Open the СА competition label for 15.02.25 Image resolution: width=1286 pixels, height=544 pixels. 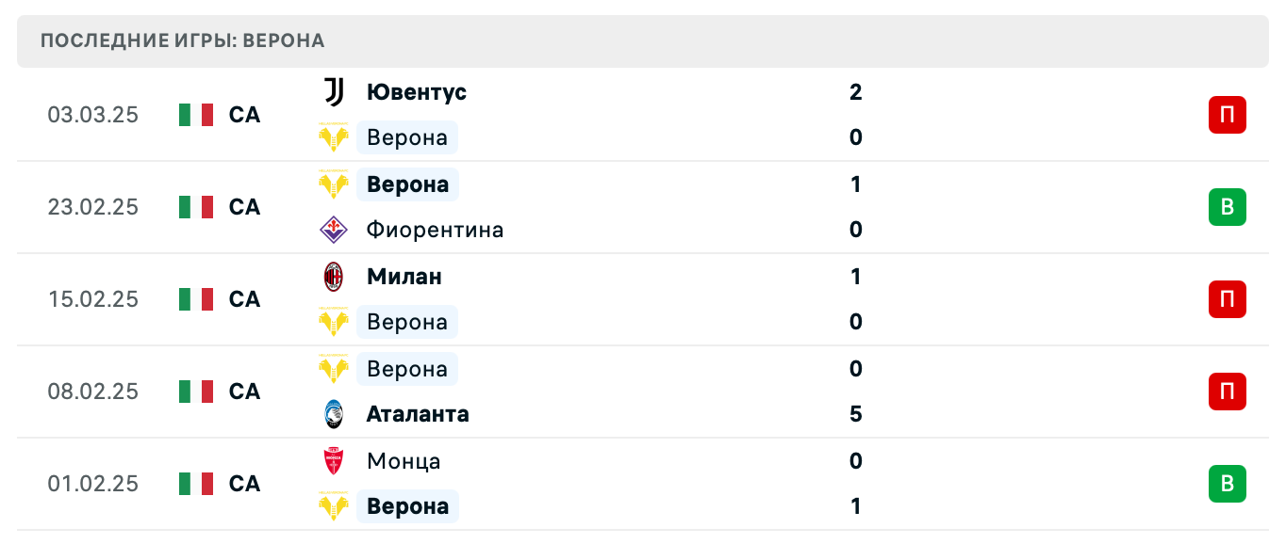click(x=245, y=299)
